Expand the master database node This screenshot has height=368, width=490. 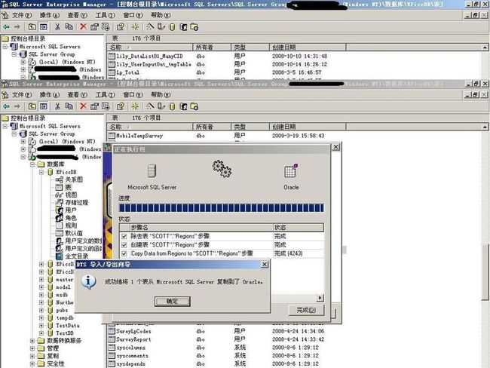click(41, 280)
